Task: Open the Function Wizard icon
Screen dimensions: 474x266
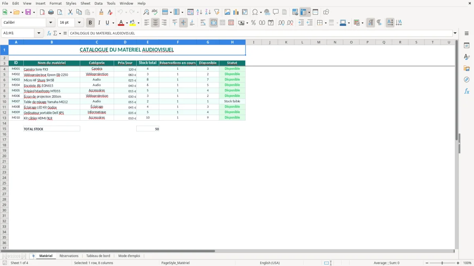Action: point(49,33)
